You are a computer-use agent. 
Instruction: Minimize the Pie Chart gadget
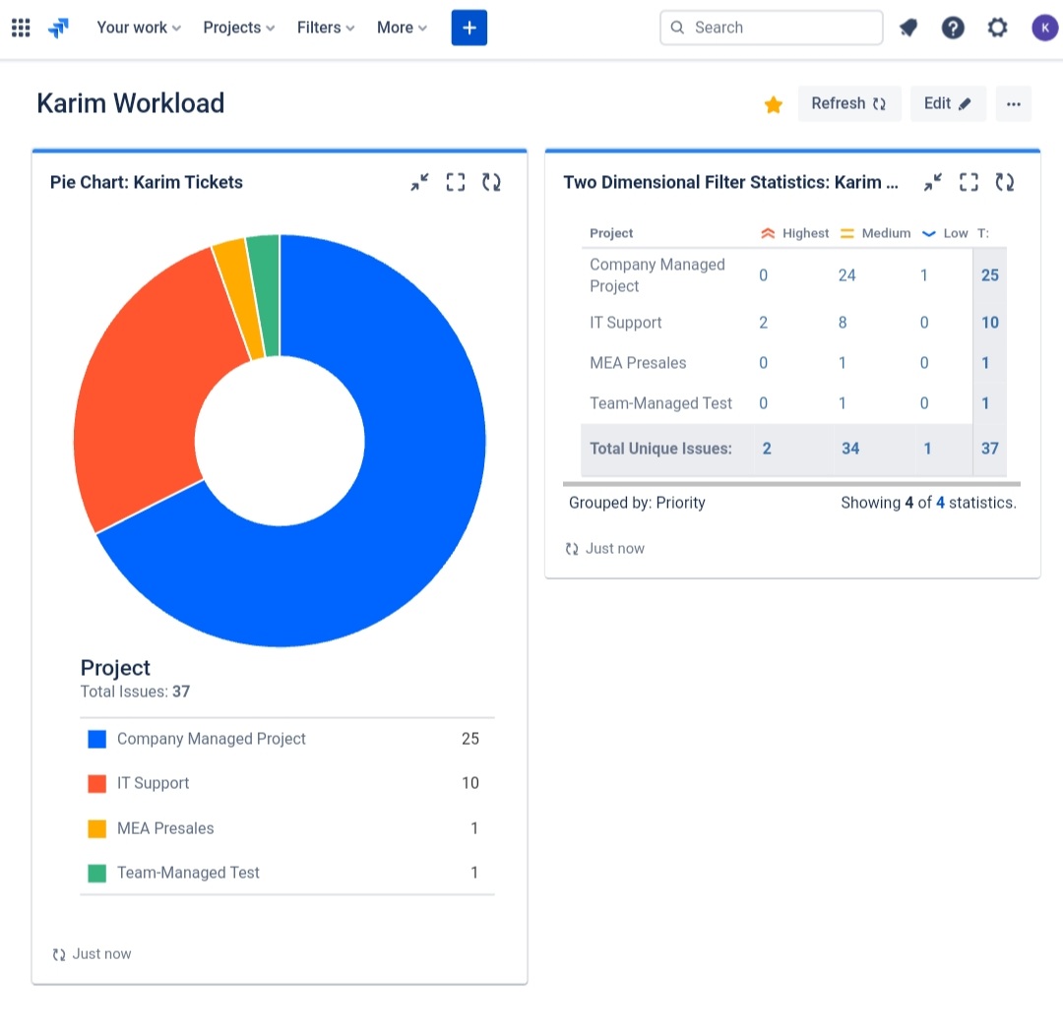tap(419, 182)
